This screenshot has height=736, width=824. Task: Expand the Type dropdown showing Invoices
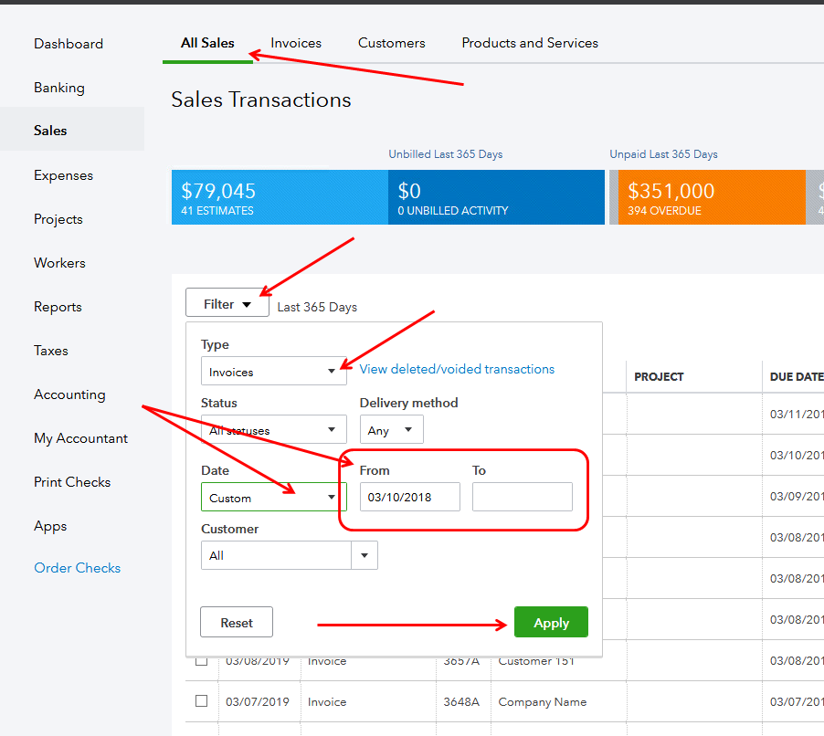click(x=273, y=372)
